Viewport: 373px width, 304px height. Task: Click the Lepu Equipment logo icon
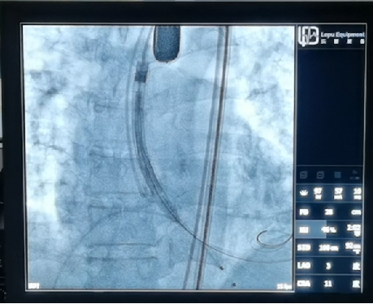click(308, 36)
